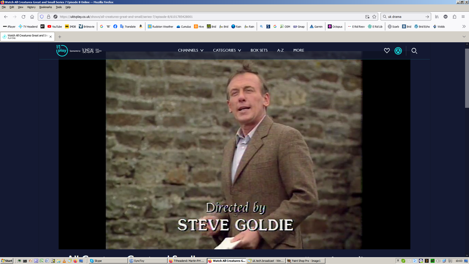Open the Help menu
Screen dimensions: 469x264
click(68, 7)
